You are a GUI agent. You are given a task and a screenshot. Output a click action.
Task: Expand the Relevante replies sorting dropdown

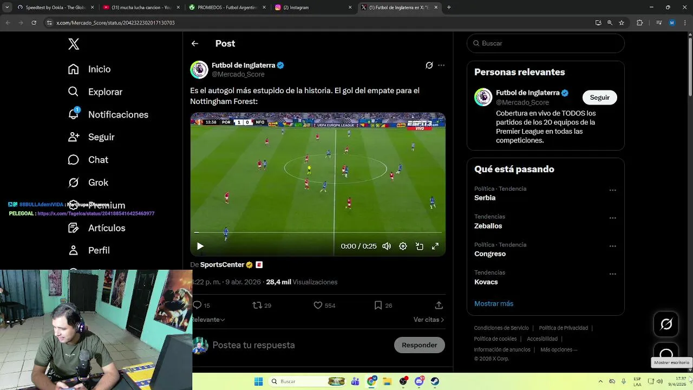coord(208,320)
